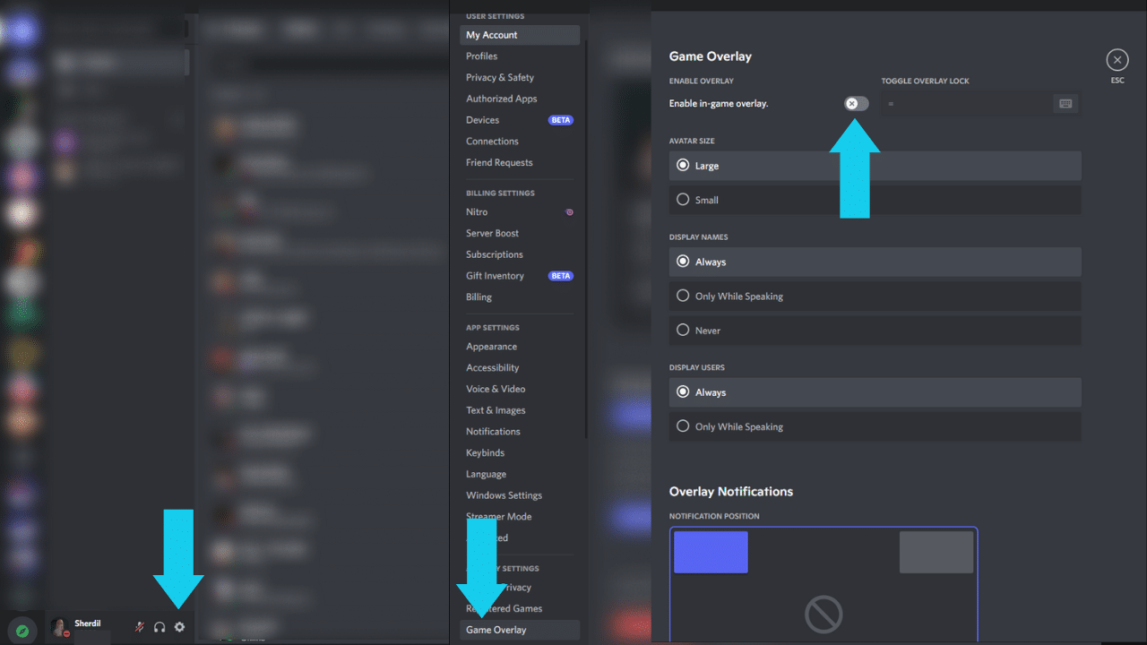The image size is (1147, 645).
Task: Enable the in-game overlay switch
Action: 856,104
